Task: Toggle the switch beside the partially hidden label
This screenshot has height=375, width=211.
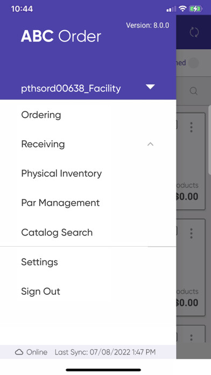Action: pos(193,63)
